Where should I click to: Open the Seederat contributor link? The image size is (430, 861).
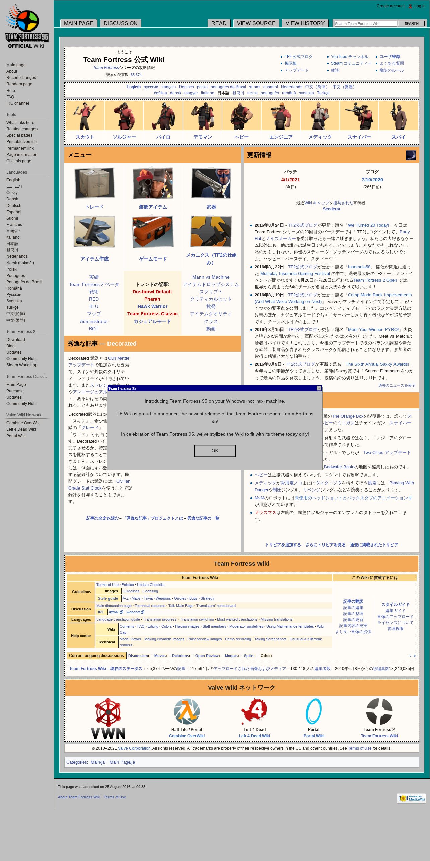point(332,209)
